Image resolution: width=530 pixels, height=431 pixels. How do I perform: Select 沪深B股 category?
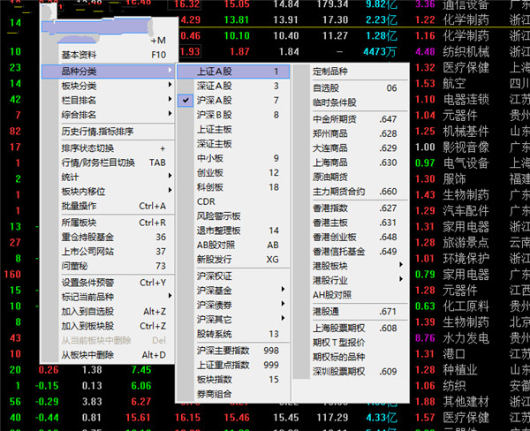233,115
